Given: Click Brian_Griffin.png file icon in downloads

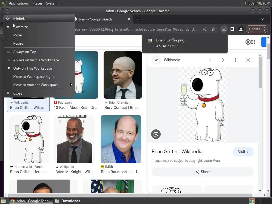Looking at the screenshot, I should (x=150, y=41).
